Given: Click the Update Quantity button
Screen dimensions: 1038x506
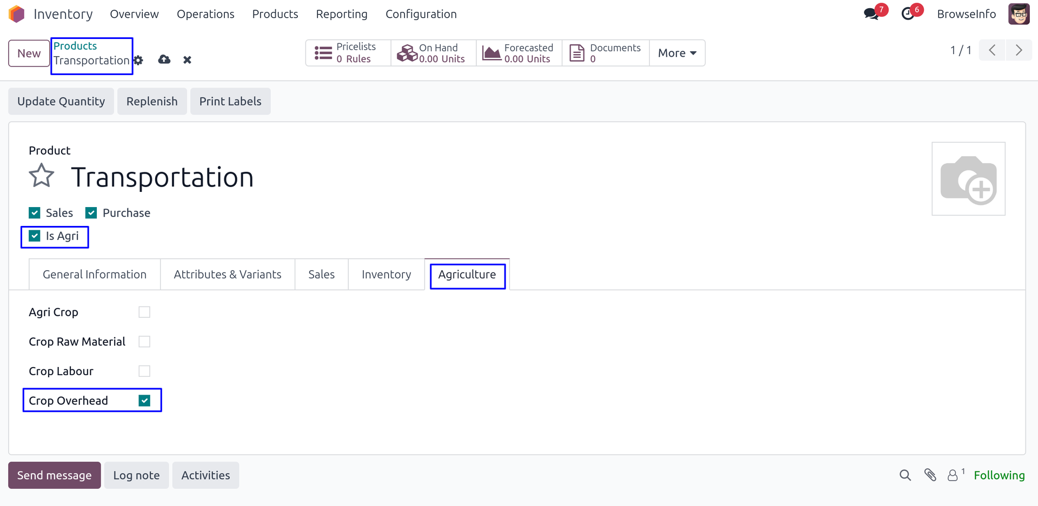Looking at the screenshot, I should pos(61,102).
